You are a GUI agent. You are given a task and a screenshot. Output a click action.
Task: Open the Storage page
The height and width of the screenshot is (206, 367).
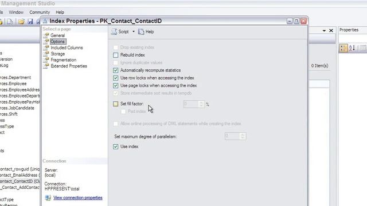coord(57,54)
